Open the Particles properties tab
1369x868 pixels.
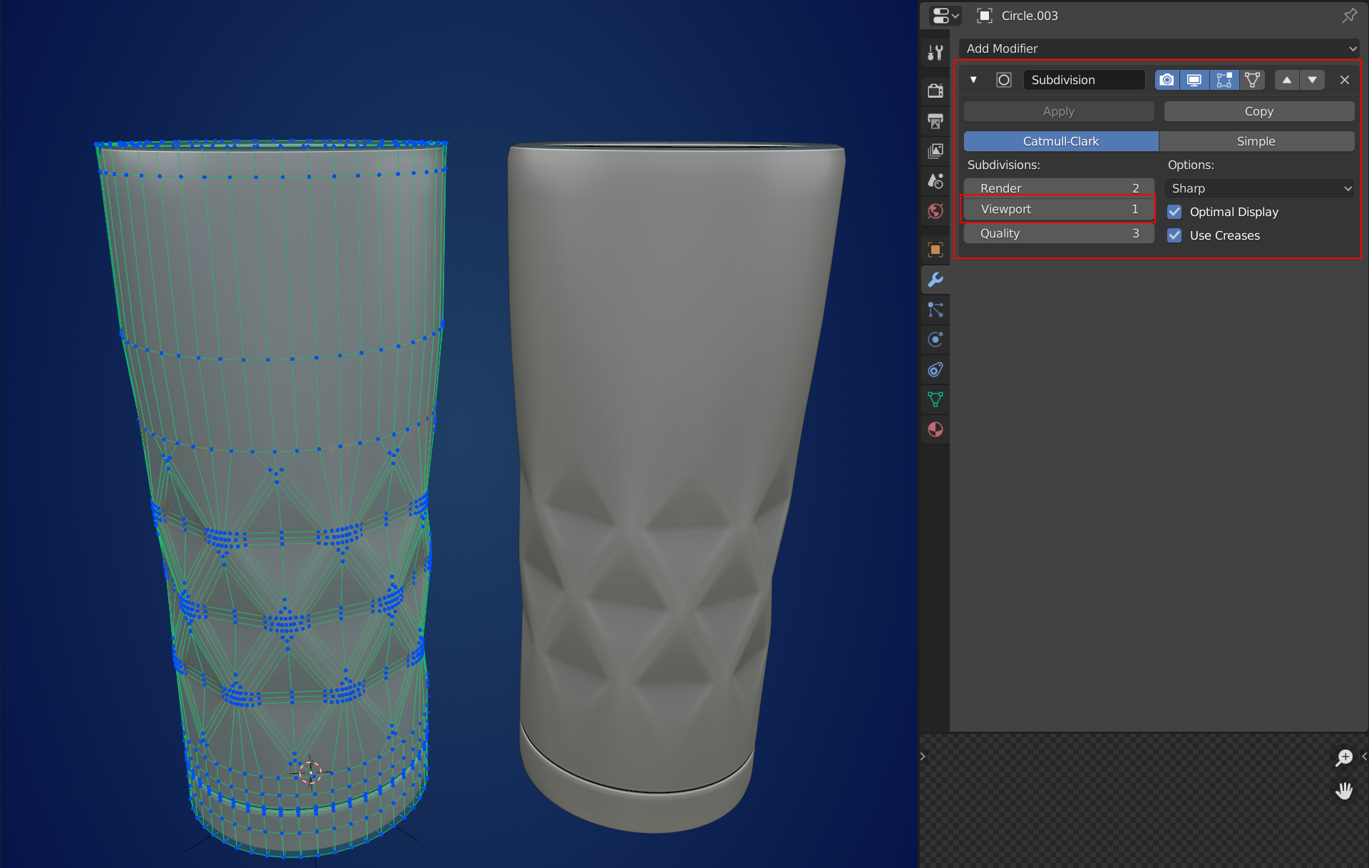935,310
